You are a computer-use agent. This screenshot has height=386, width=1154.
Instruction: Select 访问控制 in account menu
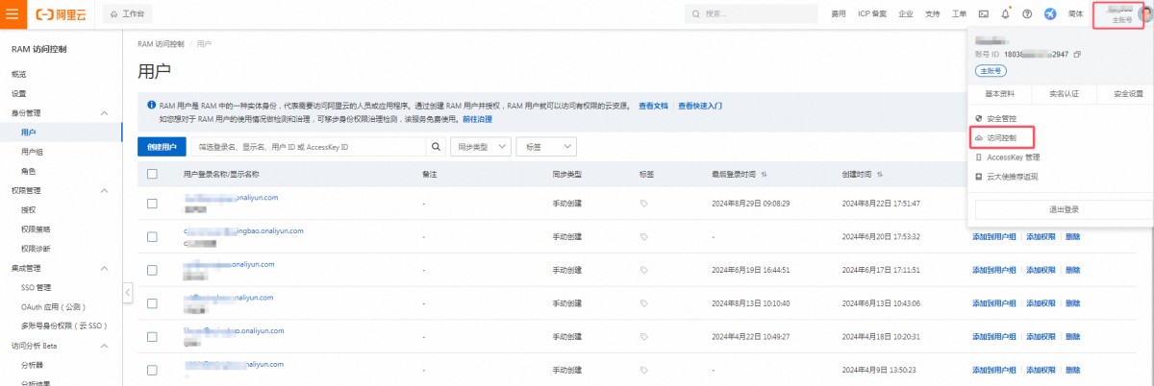click(x=1002, y=138)
